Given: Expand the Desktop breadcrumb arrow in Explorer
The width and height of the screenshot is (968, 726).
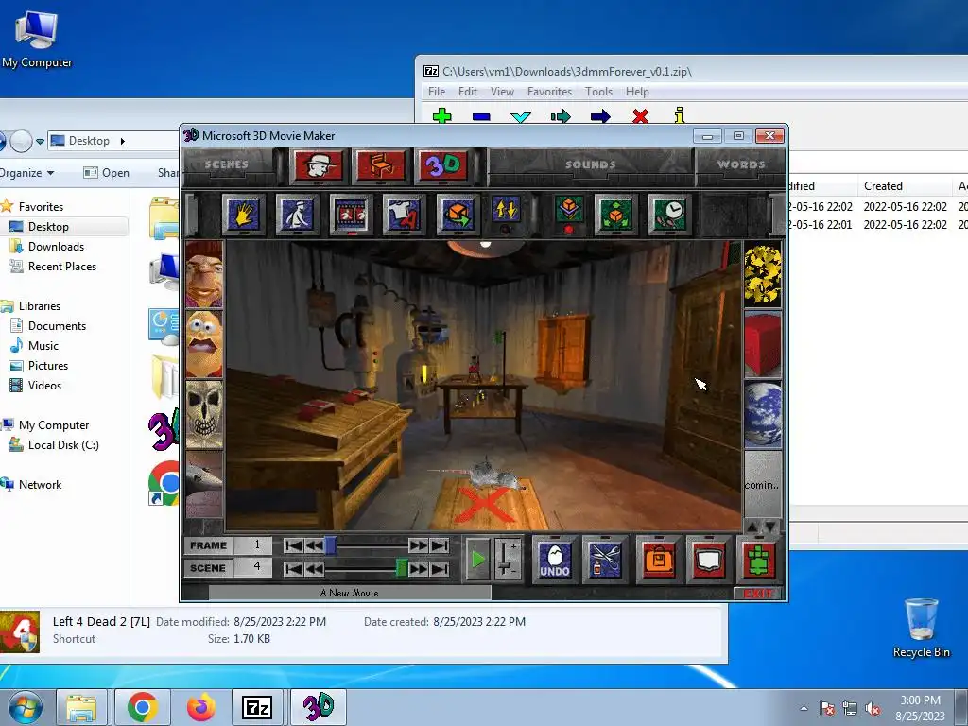Looking at the screenshot, I should [122, 141].
